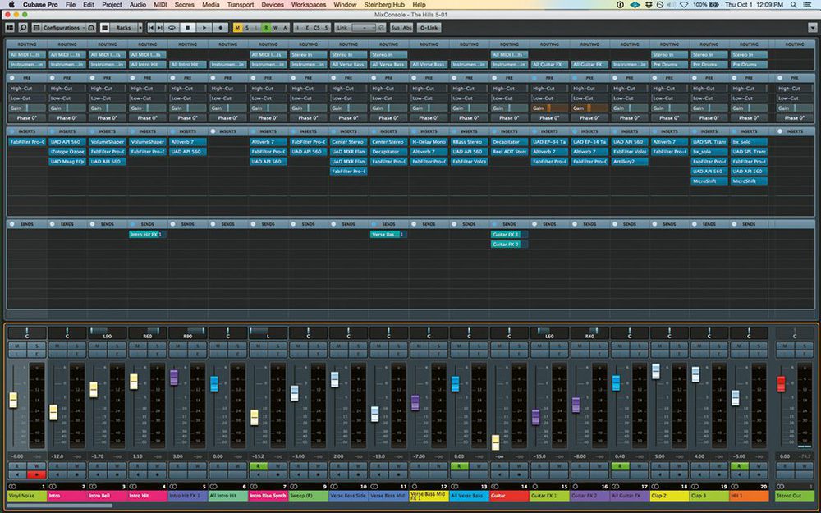Open the Intro Hit FX 1 send slot
Image resolution: width=821 pixels, height=513 pixels.
point(147,235)
